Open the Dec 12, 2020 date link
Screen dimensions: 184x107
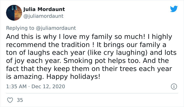click(x=48, y=86)
